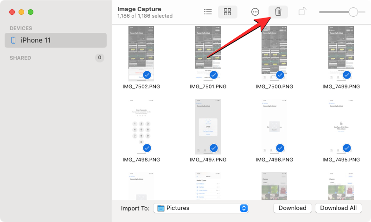Click the Pictures folder icon
The width and height of the screenshot is (371, 222).
pos(161,208)
